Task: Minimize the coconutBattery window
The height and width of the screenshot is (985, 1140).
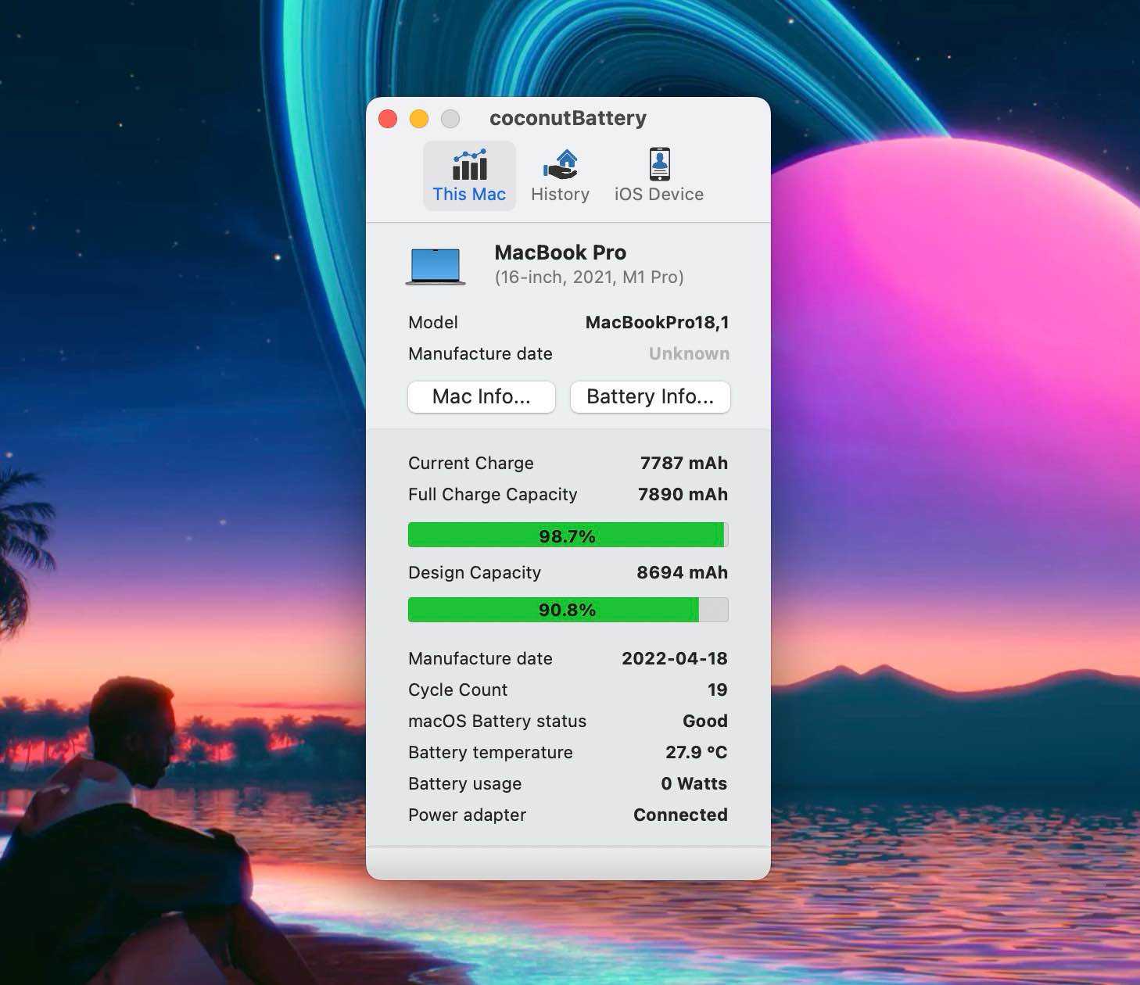Action: (419, 118)
